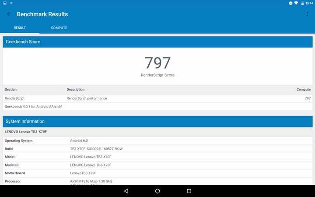Select the RESULT tab
315x197 pixels.
[x=20, y=28]
